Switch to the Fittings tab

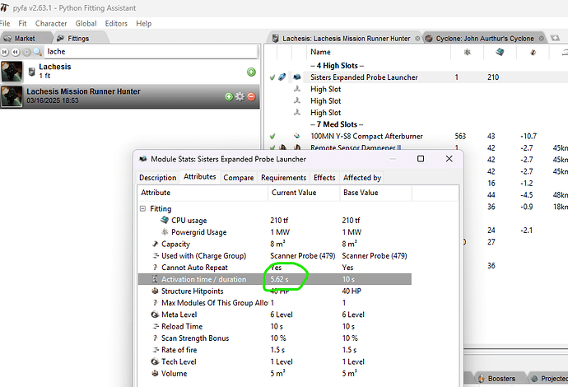tap(80, 38)
